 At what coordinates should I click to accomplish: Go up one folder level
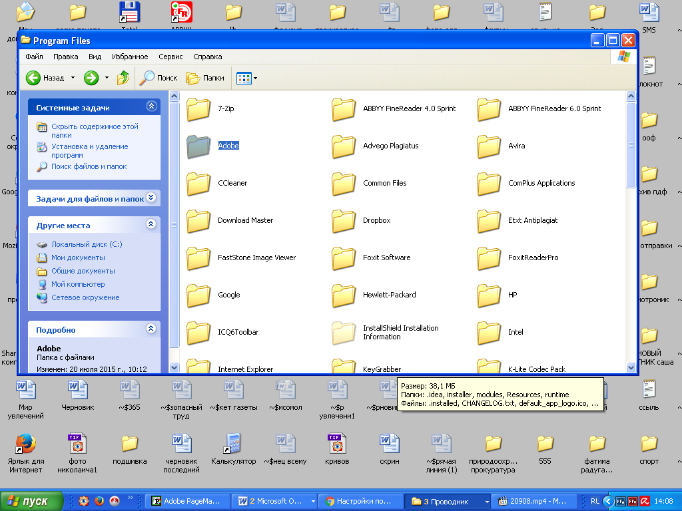click(x=123, y=79)
